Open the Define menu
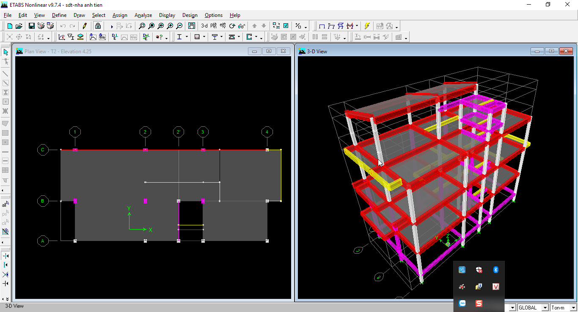Image resolution: width=578 pixels, height=312 pixels. coord(59,15)
